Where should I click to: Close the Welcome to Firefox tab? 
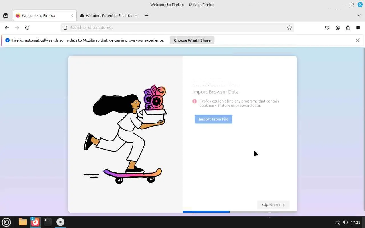(x=72, y=15)
